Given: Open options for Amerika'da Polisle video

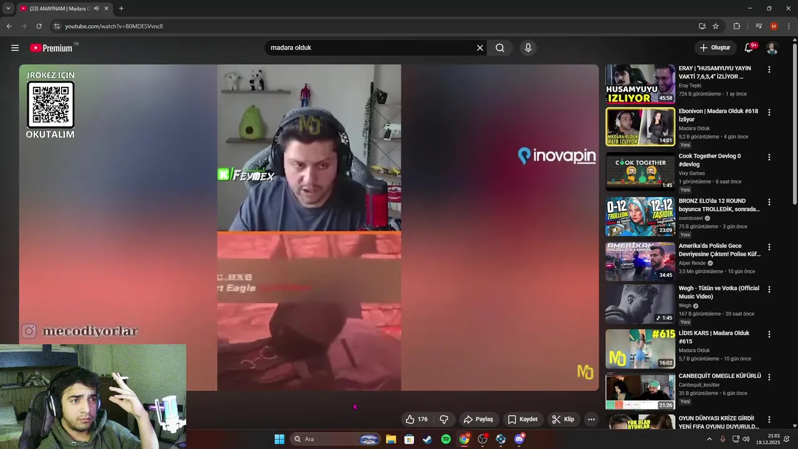Looking at the screenshot, I should click(769, 247).
